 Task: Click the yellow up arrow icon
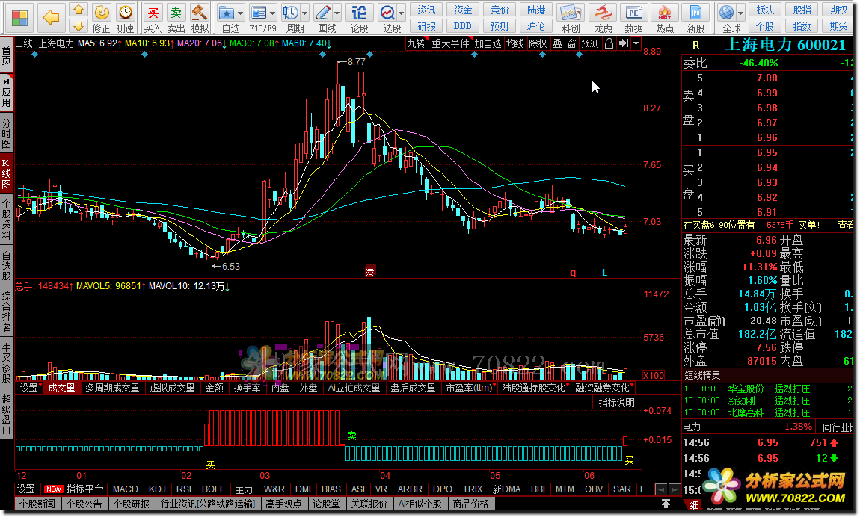79,10
